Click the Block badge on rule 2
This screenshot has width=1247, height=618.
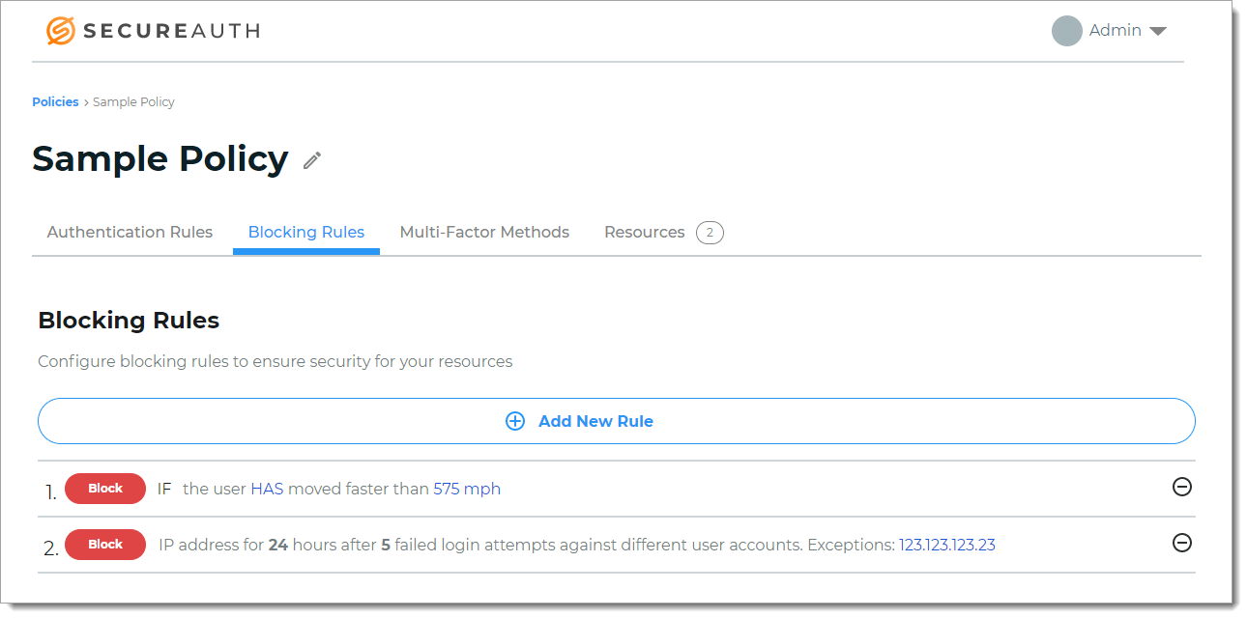[x=105, y=545]
